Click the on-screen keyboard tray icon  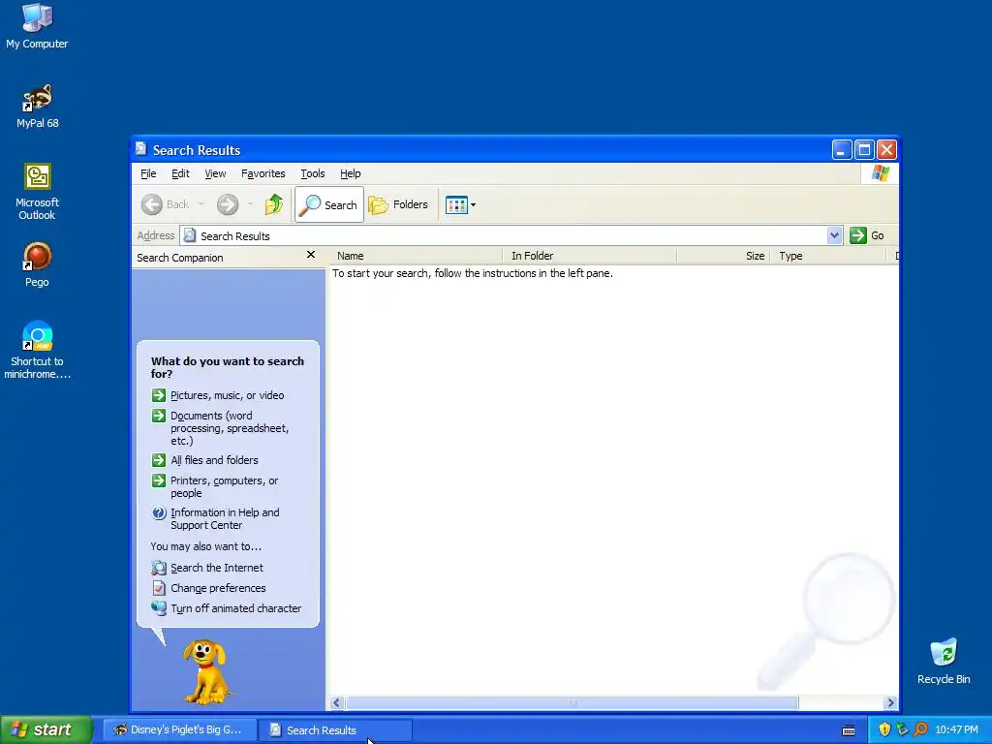click(849, 730)
